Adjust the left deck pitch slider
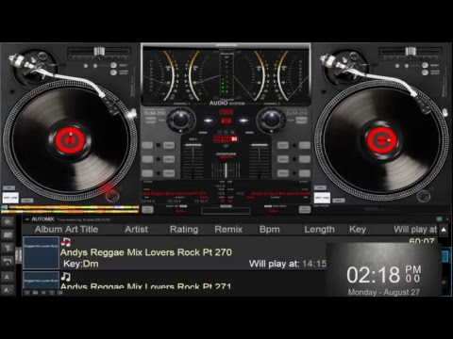The image size is (453, 339). (x=99, y=51)
